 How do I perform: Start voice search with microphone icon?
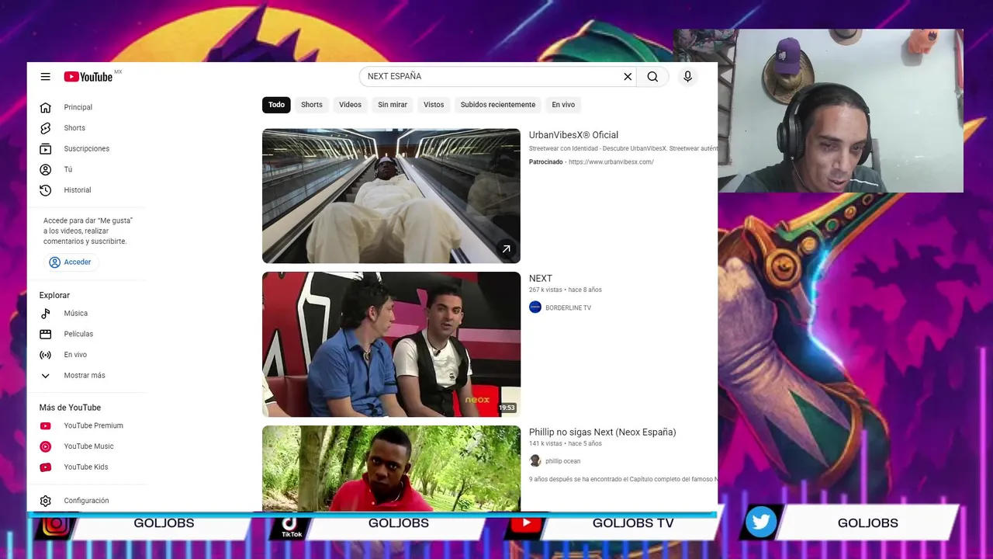point(687,76)
